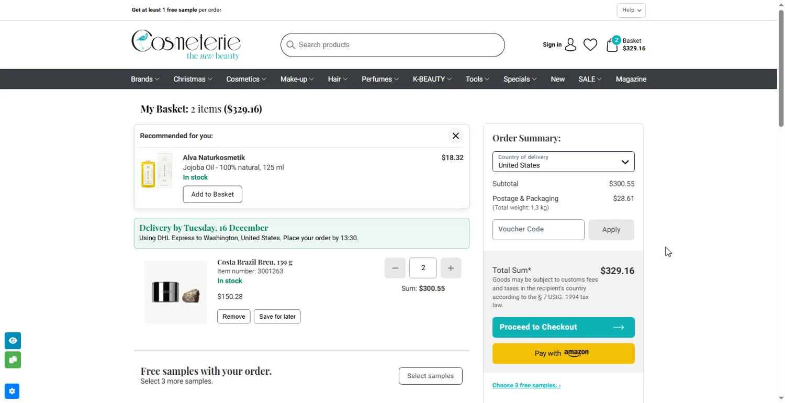Apply the voucher code

tap(611, 230)
